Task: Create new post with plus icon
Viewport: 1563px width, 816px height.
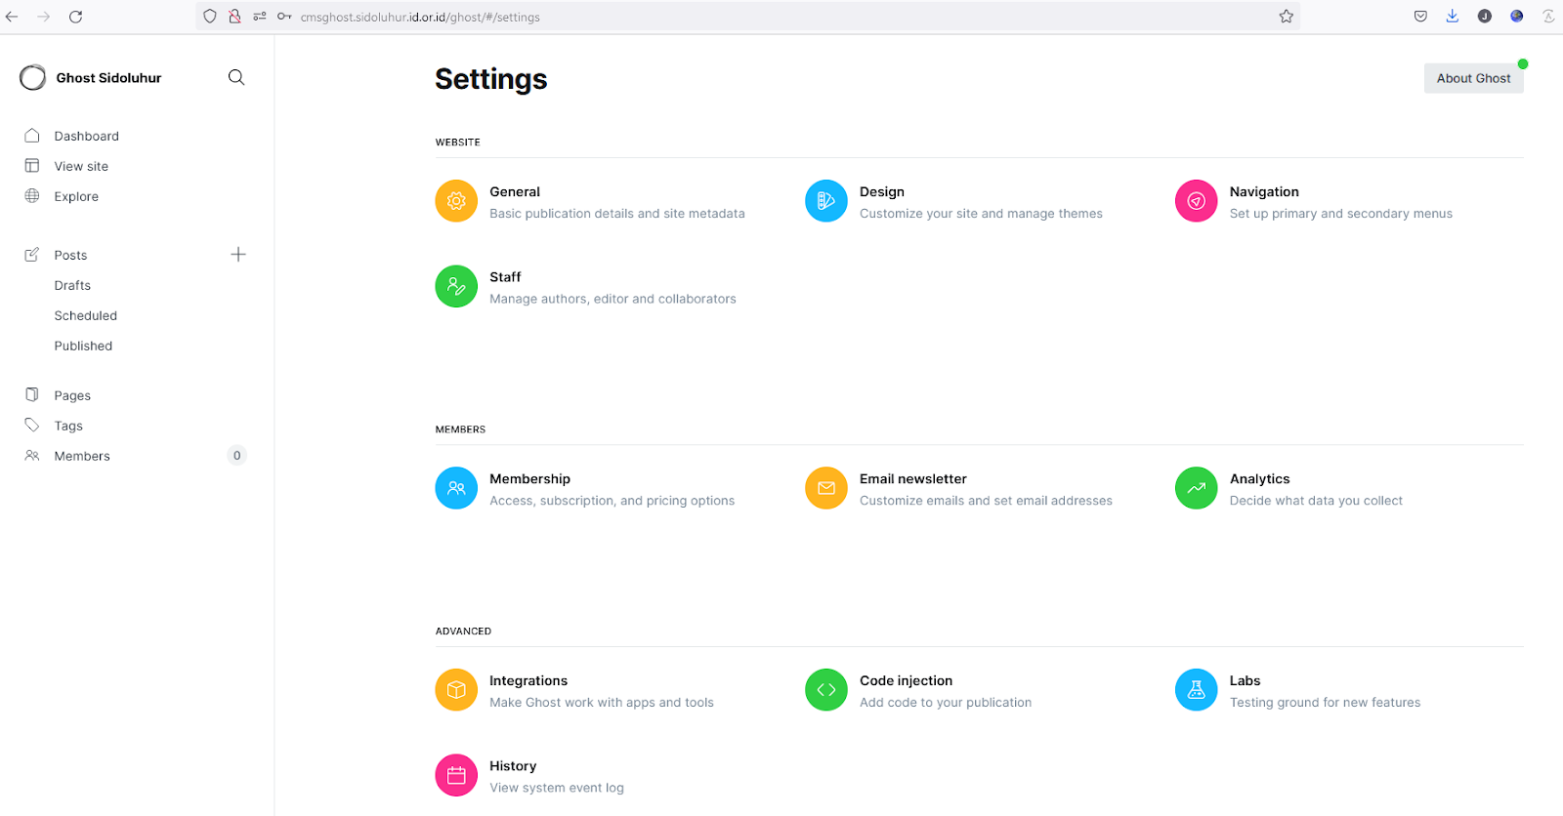Action: click(238, 255)
